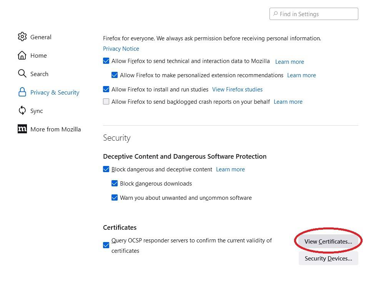Follow the View Firefox studies link

click(x=237, y=89)
